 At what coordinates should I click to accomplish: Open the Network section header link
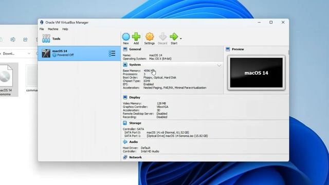pos(135,157)
